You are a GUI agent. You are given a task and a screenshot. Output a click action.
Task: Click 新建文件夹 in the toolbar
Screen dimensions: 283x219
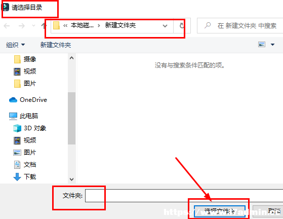(x=56, y=45)
